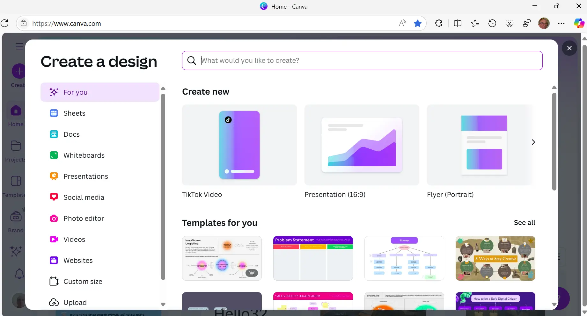
Task: Select the For you sparkle icon
Action: [x=54, y=92]
